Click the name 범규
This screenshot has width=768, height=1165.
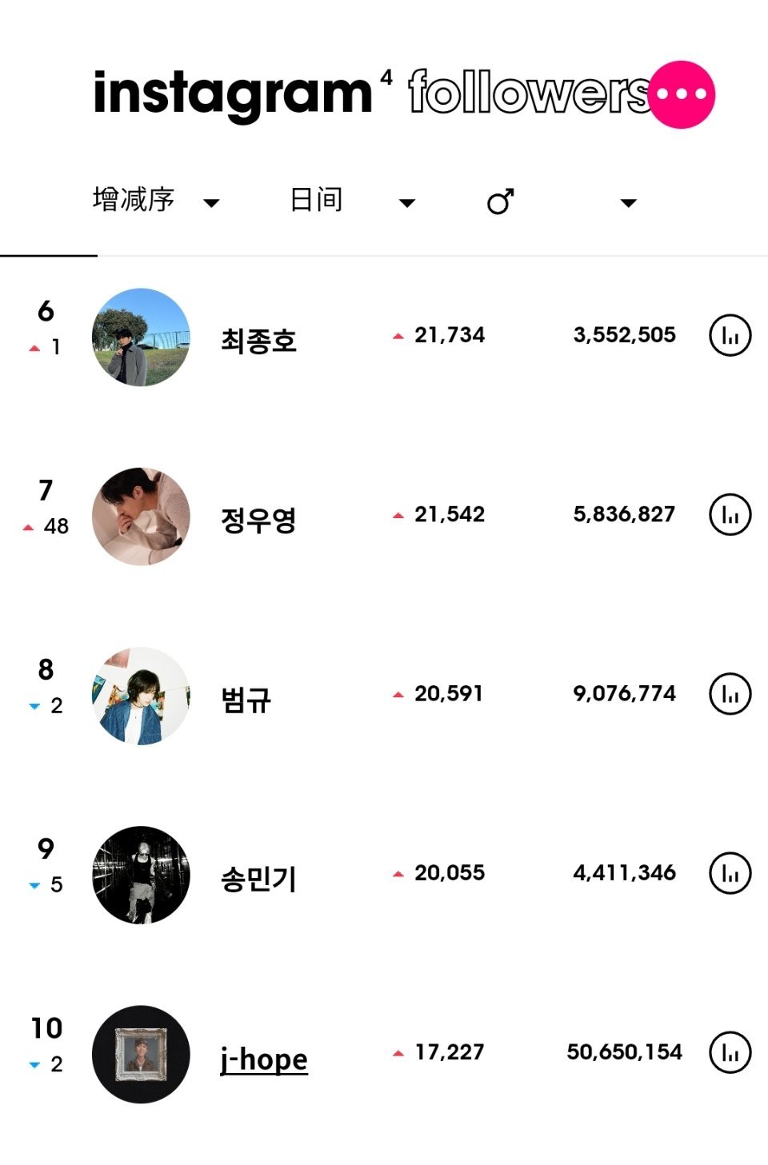click(x=246, y=700)
